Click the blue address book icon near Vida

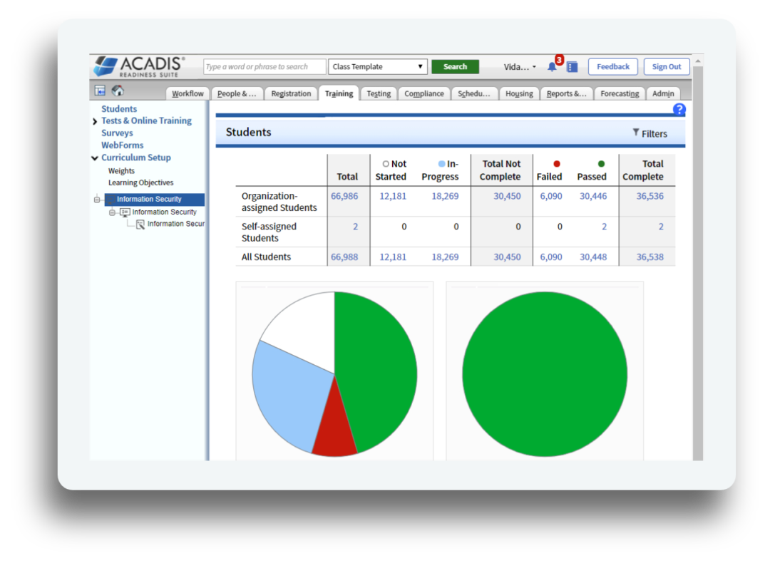[x=571, y=67]
